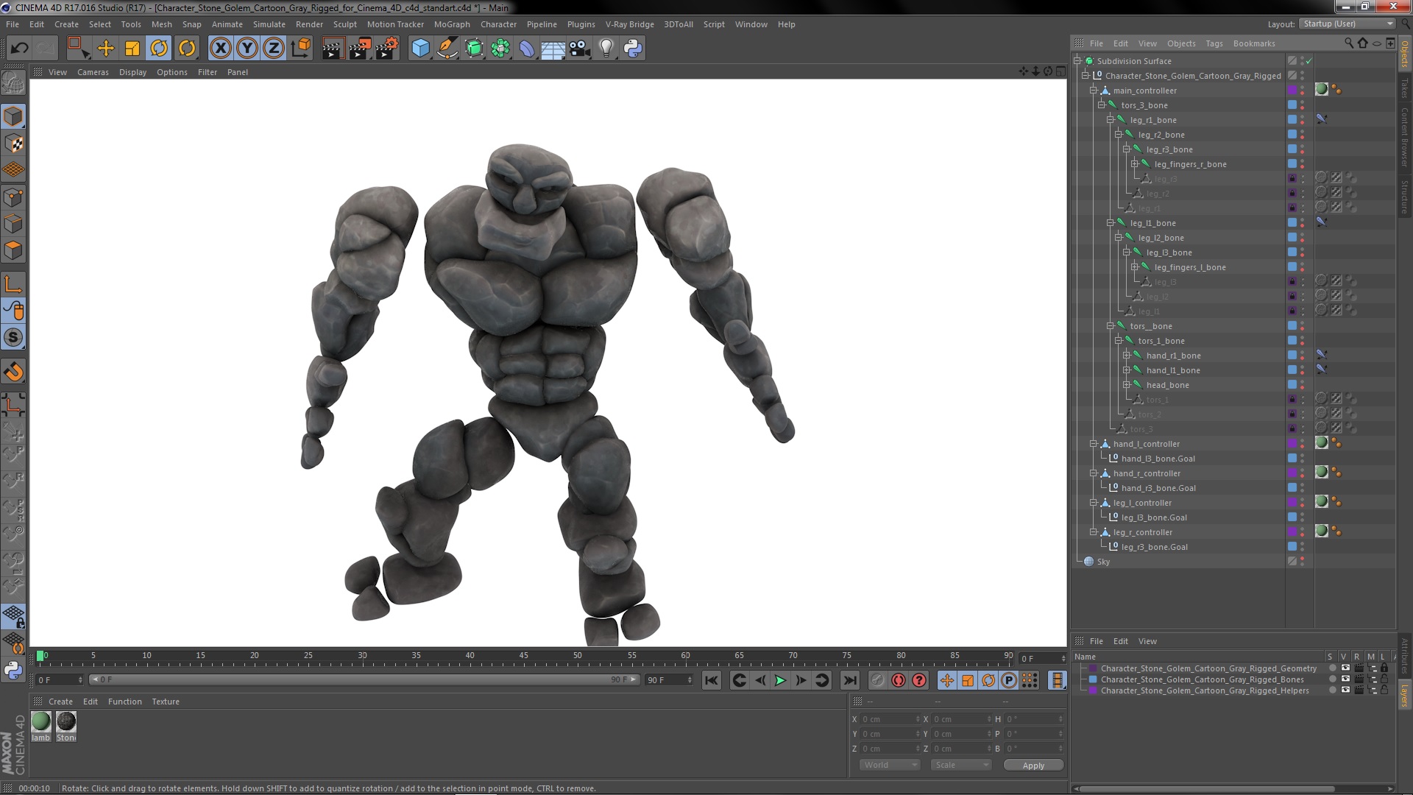Viewport: 1413px width, 795px height.
Task: Enable Points mode
Action: tap(13, 197)
